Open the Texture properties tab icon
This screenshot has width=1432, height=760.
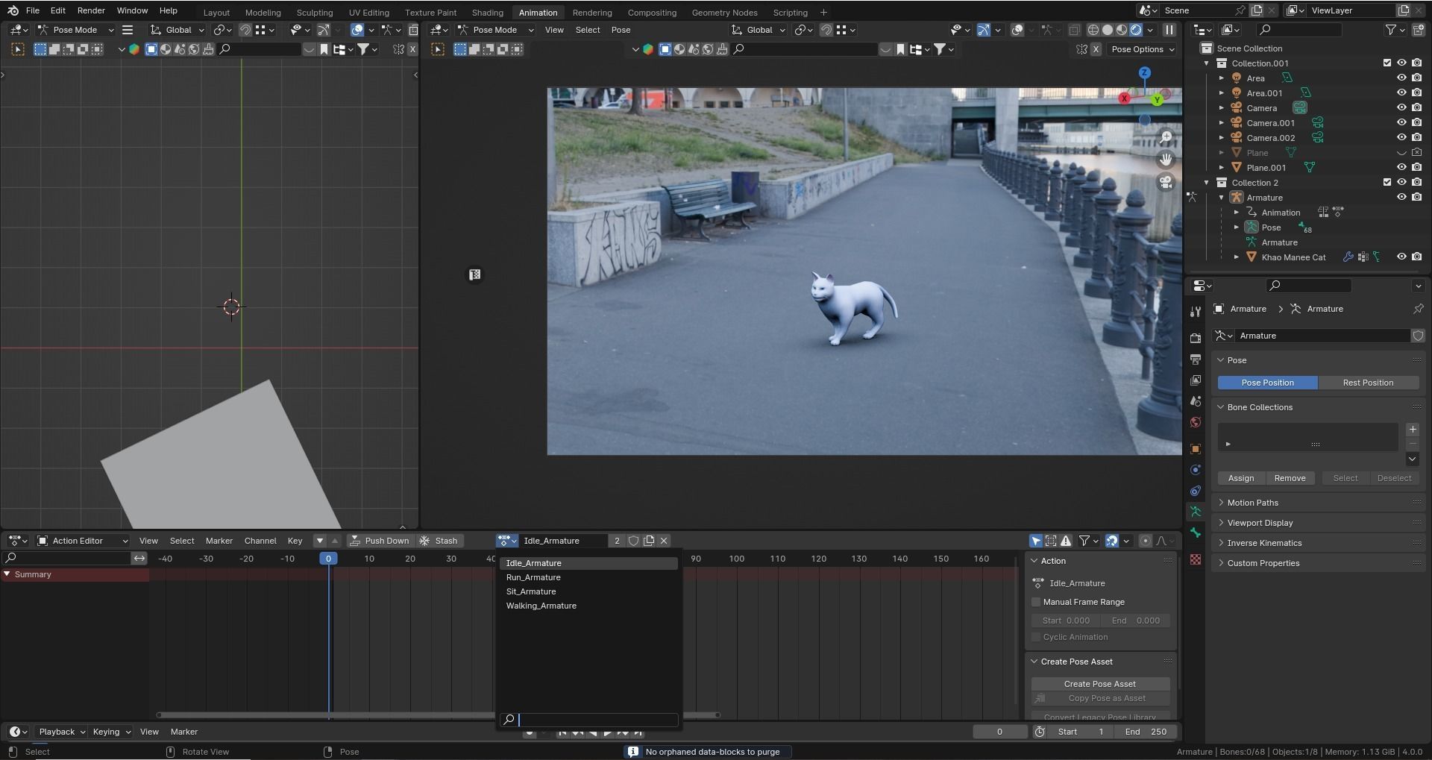pyautogui.click(x=1196, y=559)
